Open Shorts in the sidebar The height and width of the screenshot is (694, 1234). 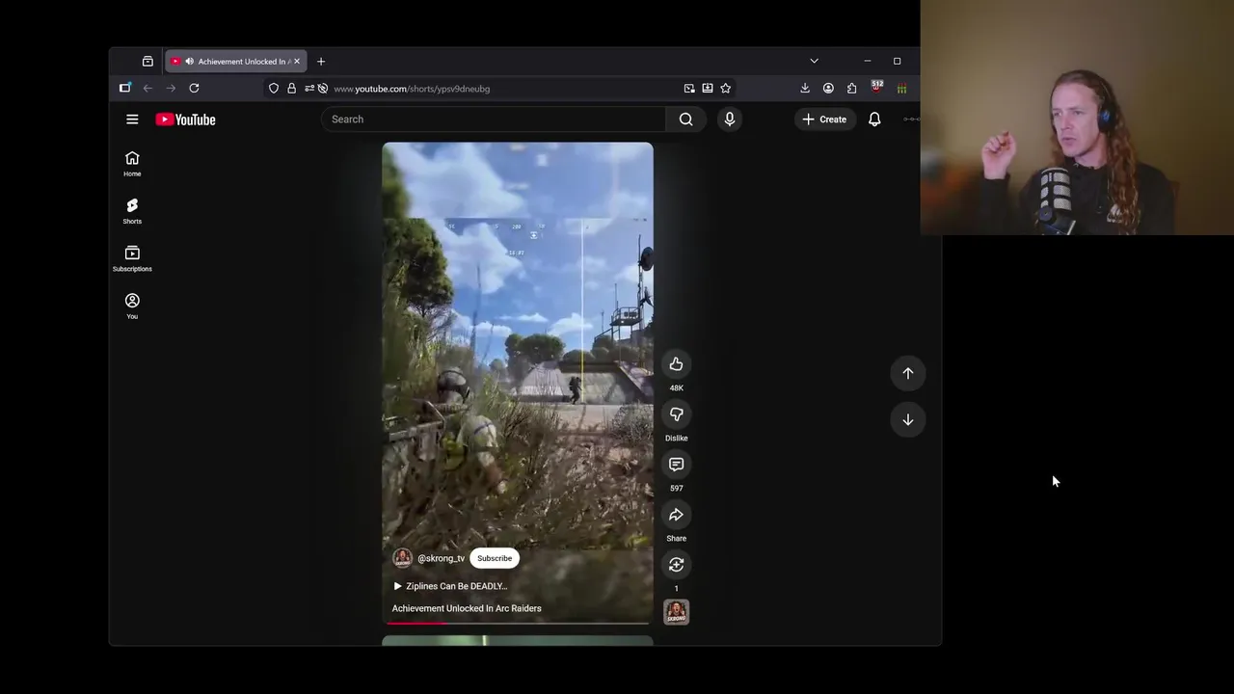132,211
